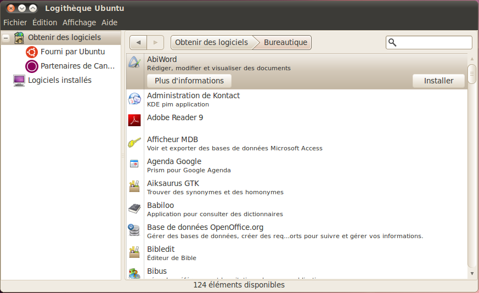Click the vertical scrollbar handle
Viewport: 479px width, 293px height.
(472, 74)
